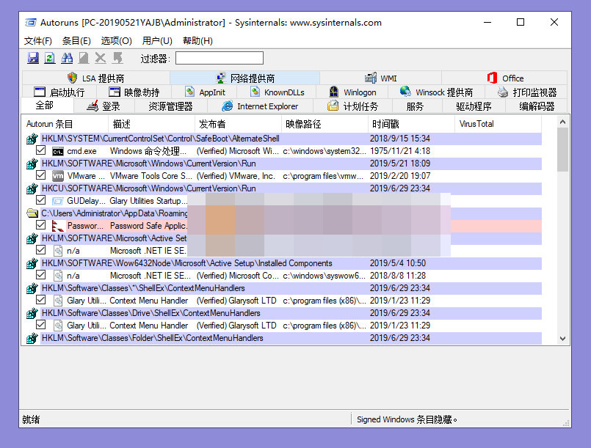Toggle the GUDelay Glary Utilities checkbox

tap(41, 200)
